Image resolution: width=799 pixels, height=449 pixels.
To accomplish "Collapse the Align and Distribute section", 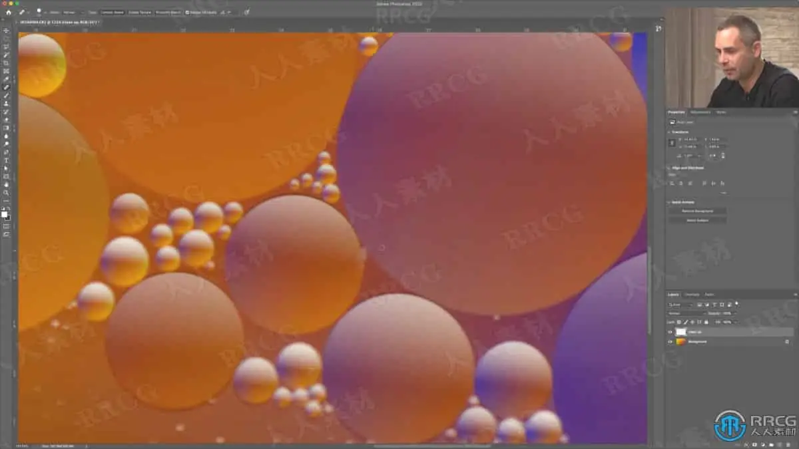I will coord(669,168).
